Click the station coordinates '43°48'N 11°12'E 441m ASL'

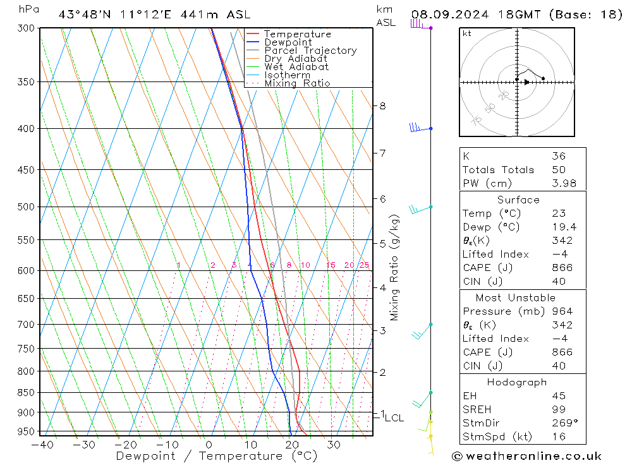click(154, 15)
